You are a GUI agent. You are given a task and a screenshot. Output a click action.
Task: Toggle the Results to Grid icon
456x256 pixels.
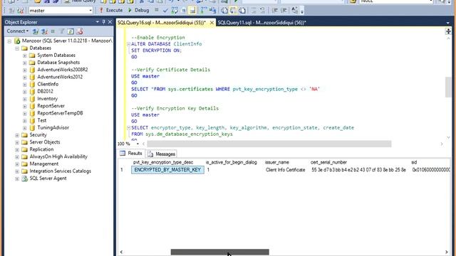pyautogui.click(x=233, y=11)
